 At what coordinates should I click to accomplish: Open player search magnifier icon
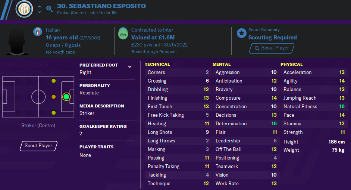(x=50, y=9)
